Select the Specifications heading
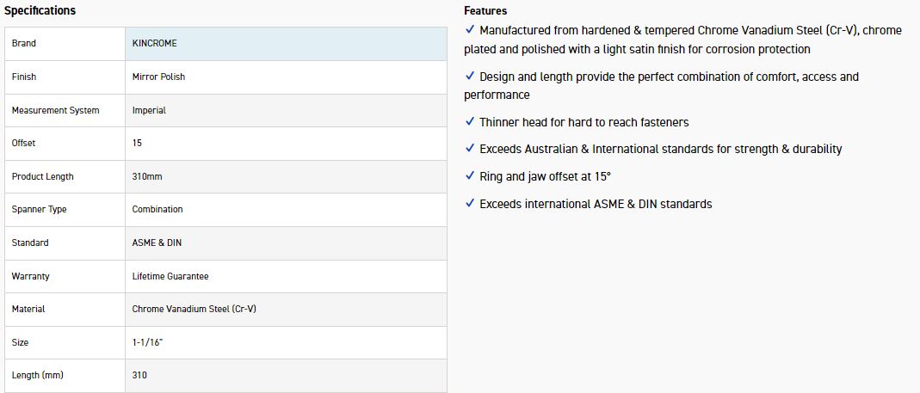 pos(40,10)
